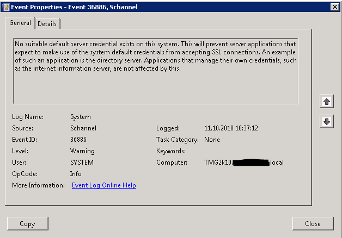Click the Close button

pos(313,223)
